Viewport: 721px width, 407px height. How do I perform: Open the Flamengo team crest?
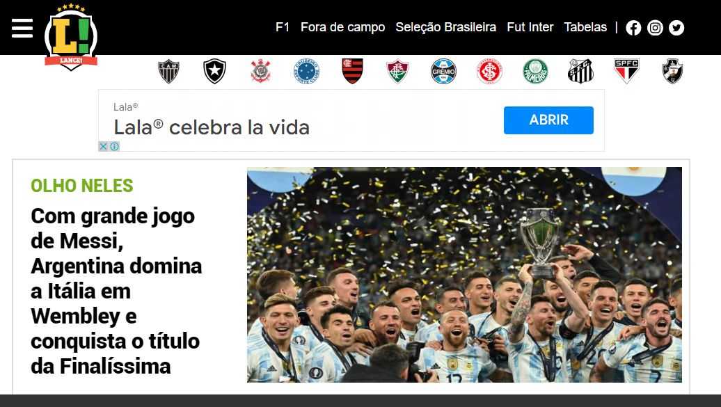(x=353, y=71)
